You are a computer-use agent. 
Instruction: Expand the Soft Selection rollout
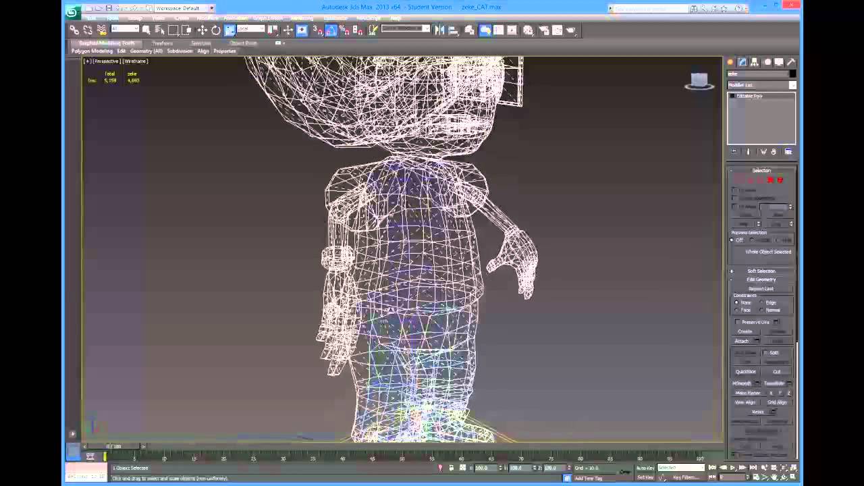(x=761, y=271)
